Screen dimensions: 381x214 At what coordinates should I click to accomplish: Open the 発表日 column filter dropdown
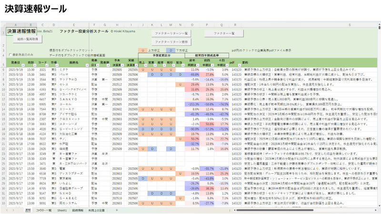[23, 64]
